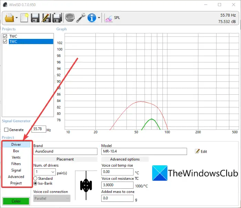Click the Added mass to cone field
241x208 pixels.
point(117,198)
